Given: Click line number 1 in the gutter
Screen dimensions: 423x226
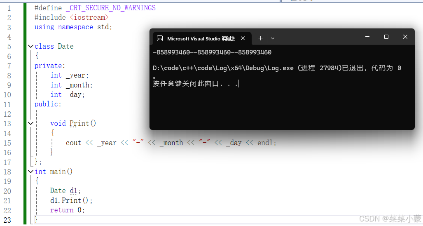Looking at the screenshot, I should tap(9, 8).
